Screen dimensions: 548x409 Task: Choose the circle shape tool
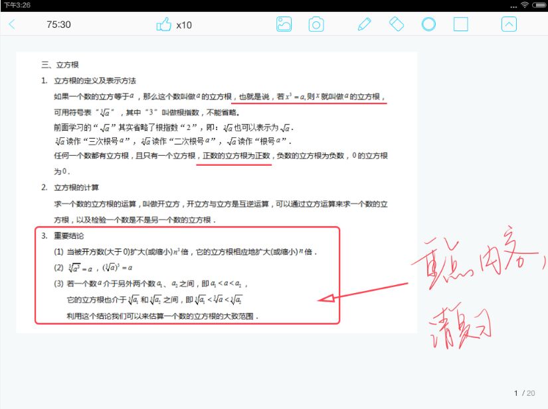428,25
